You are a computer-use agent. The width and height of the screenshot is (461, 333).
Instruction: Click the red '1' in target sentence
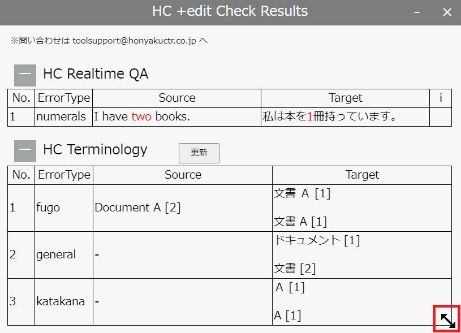coord(310,117)
